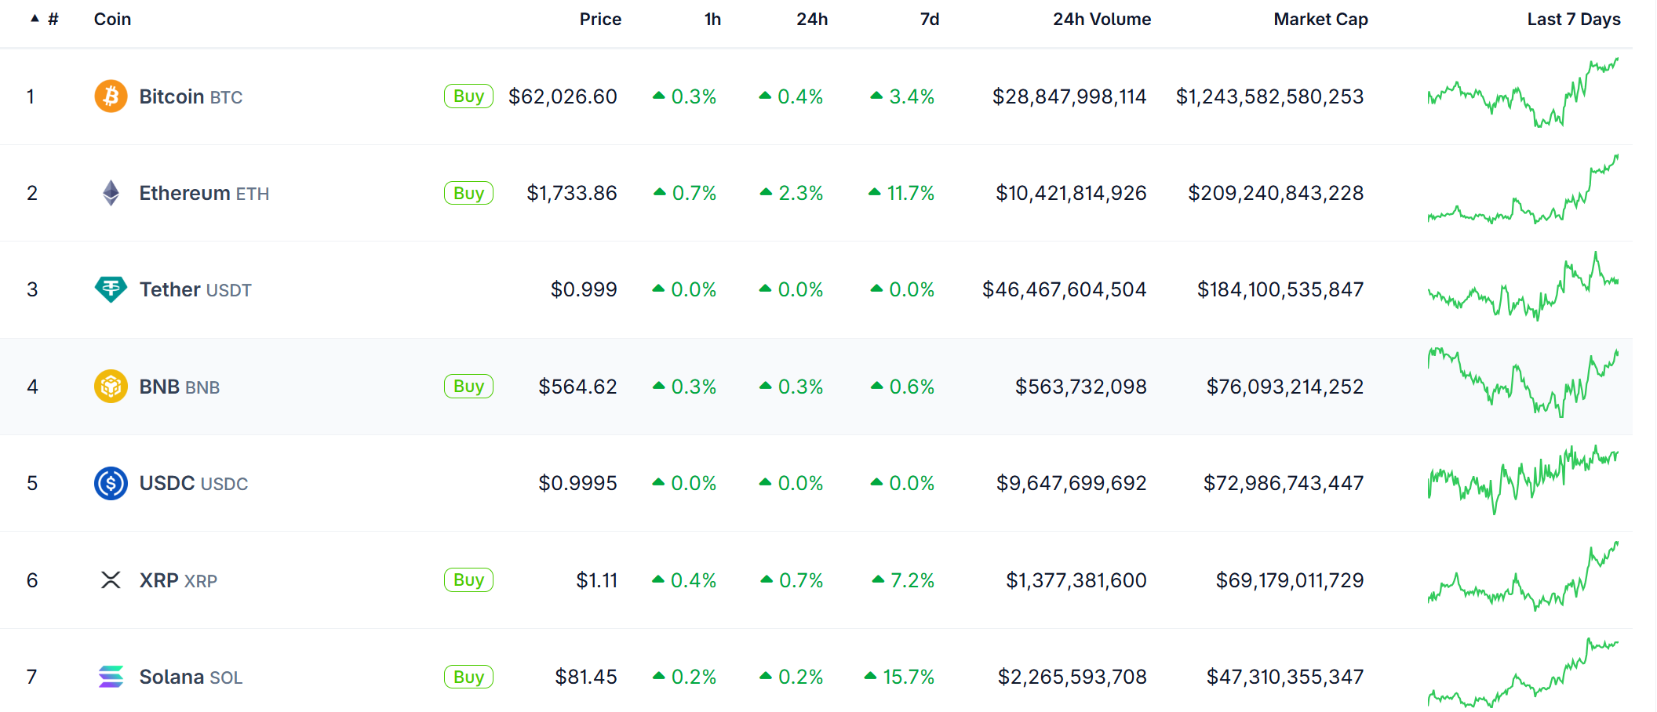Viewport: 1657px width, 712px height.
Task: Click Tether 24h volume $46,467,604,504
Action: click(1065, 289)
